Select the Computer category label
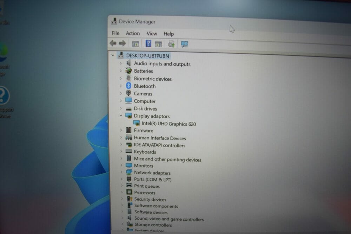Image resolution: width=351 pixels, height=234 pixels. pos(145,101)
